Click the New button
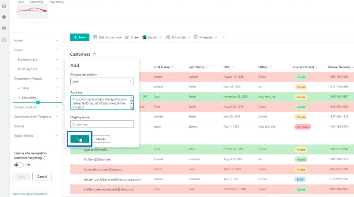The image size is (354, 197). coord(80,37)
